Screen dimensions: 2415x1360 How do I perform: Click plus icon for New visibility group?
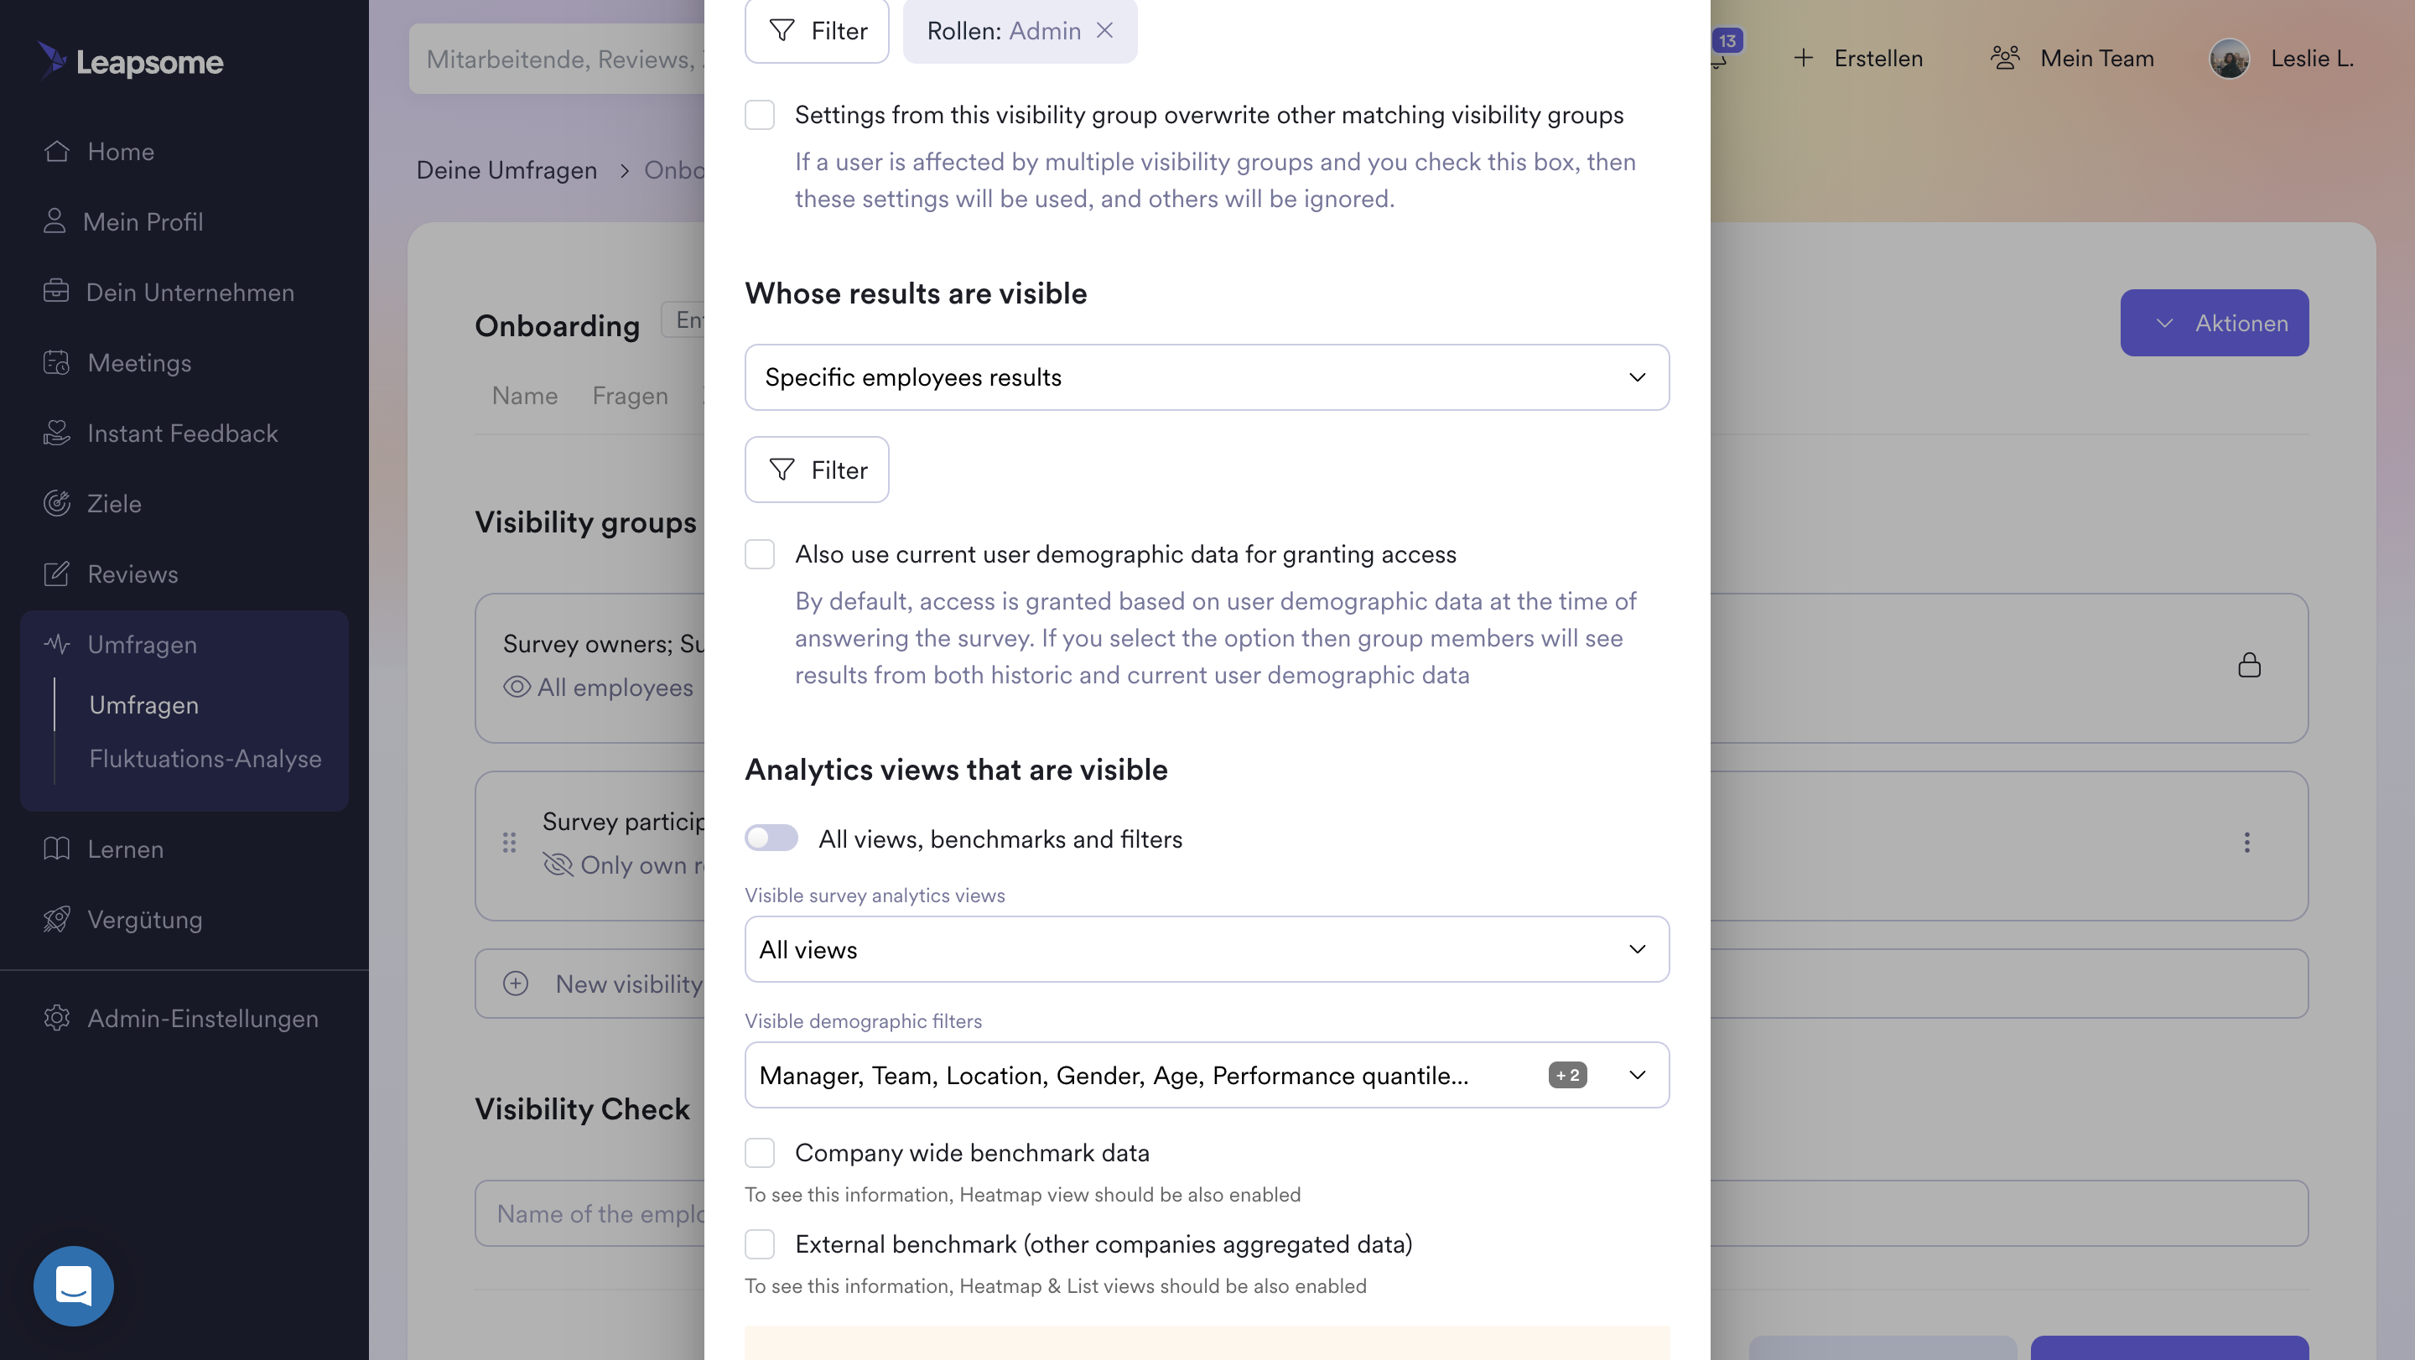(516, 984)
